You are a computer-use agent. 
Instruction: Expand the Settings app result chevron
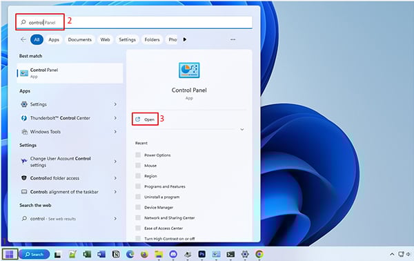click(x=115, y=104)
